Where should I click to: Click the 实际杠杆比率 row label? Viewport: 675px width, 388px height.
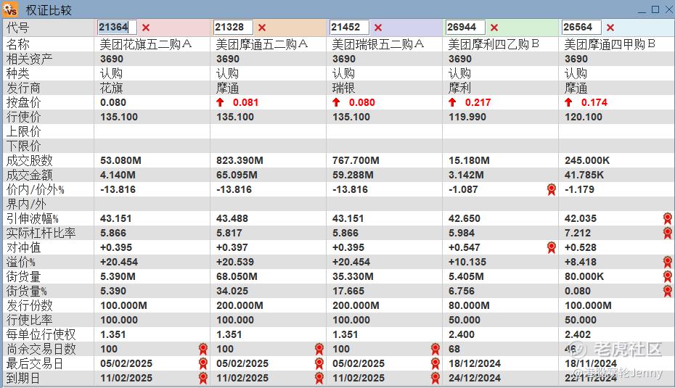[x=41, y=233]
